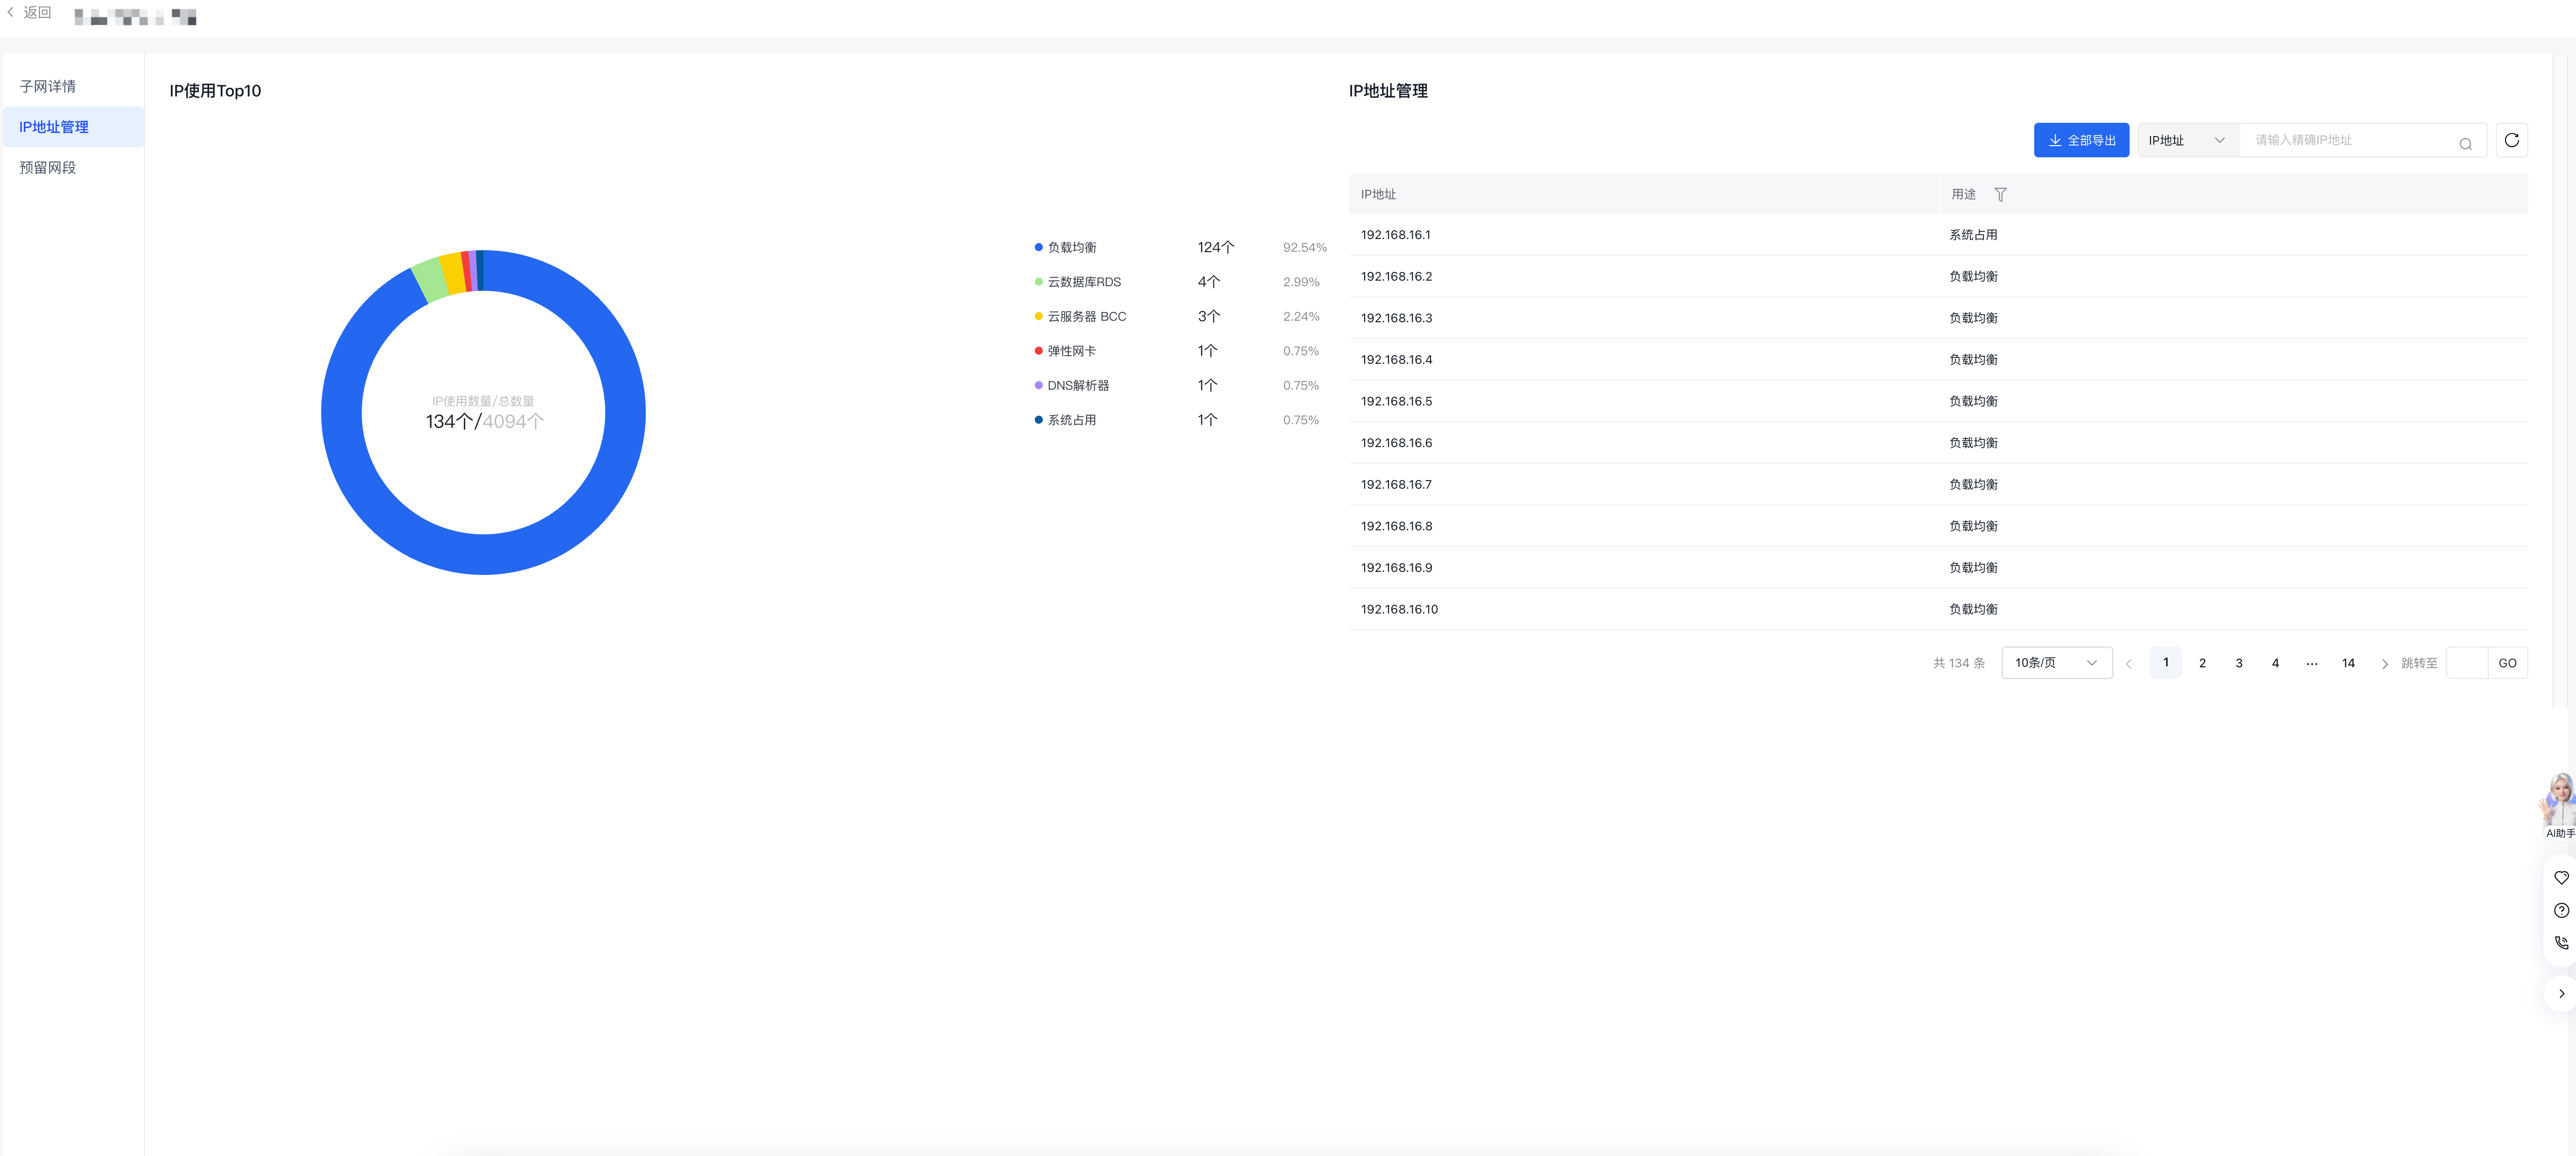Collapse the floating side toolbar arrow
The width and height of the screenshot is (2576, 1156).
click(2561, 993)
